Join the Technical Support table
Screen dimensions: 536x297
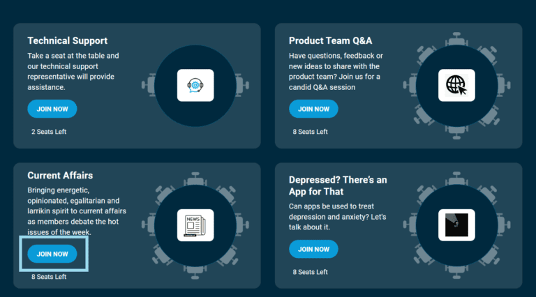(52, 109)
